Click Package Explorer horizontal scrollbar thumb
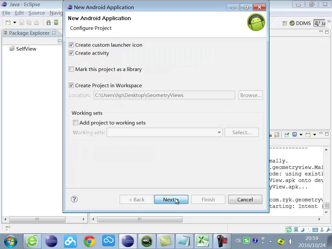Viewport: 332px width, 249px height. (37, 219)
